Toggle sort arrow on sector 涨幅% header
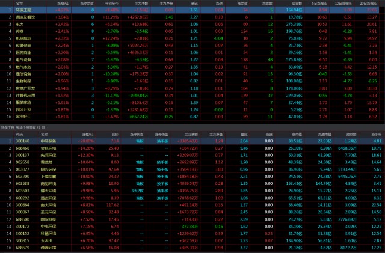Image resolution: width=385 pixels, height=253 pixels. [x=62, y=3]
